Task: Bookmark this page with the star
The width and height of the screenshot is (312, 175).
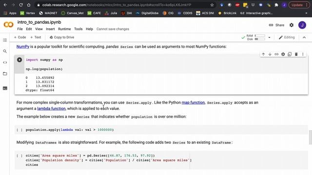Action: [x=212, y=5]
